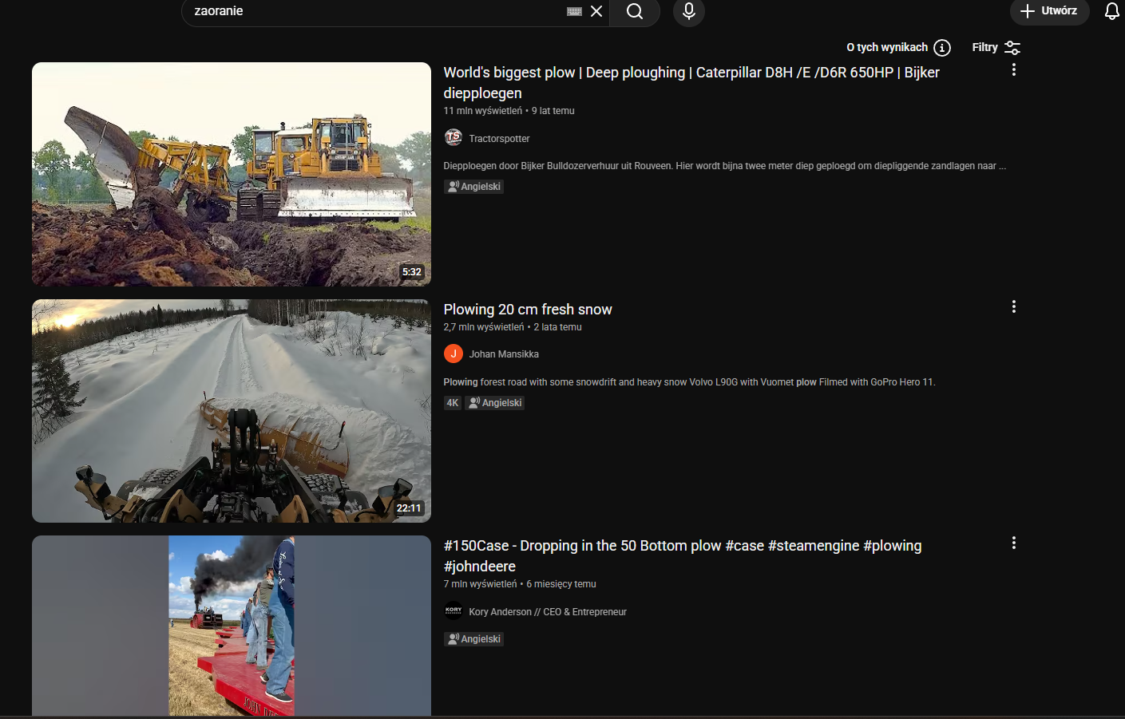Open the more options menu for the World's biggest plow video
This screenshot has height=719, width=1125.
(1014, 70)
